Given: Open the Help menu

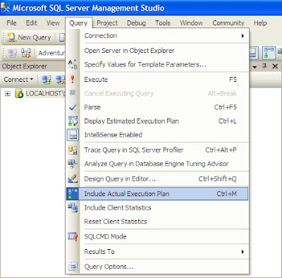Looking at the screenshot, I should pos(260,23).
